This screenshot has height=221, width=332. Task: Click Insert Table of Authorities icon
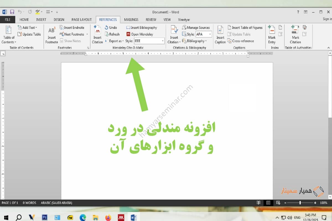[305, 27]
